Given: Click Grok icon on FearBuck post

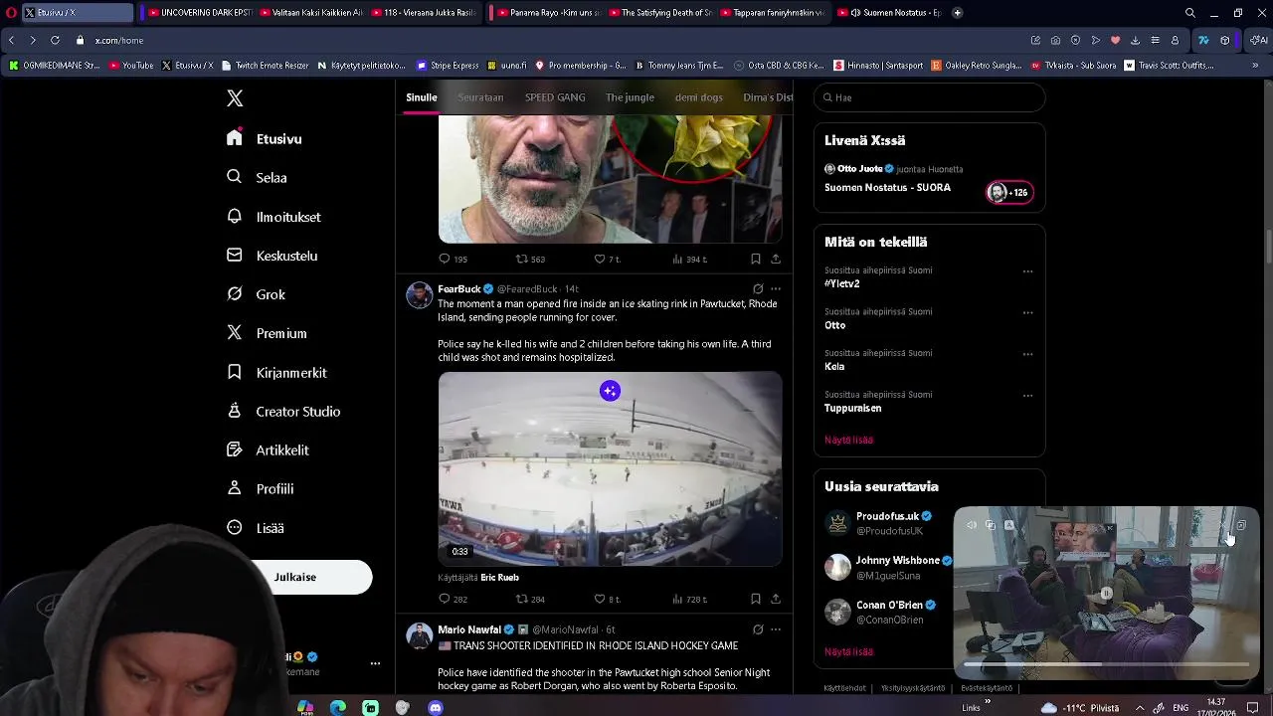Looking at the screenshot, I should tap(758, 288).
